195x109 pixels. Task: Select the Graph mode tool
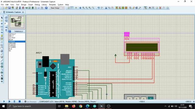coord(2,45)
